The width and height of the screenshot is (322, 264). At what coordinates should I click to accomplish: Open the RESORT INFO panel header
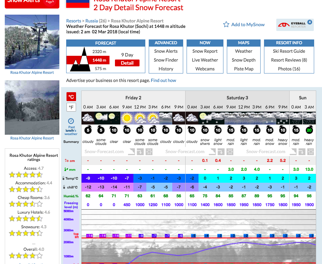point(289,43)
